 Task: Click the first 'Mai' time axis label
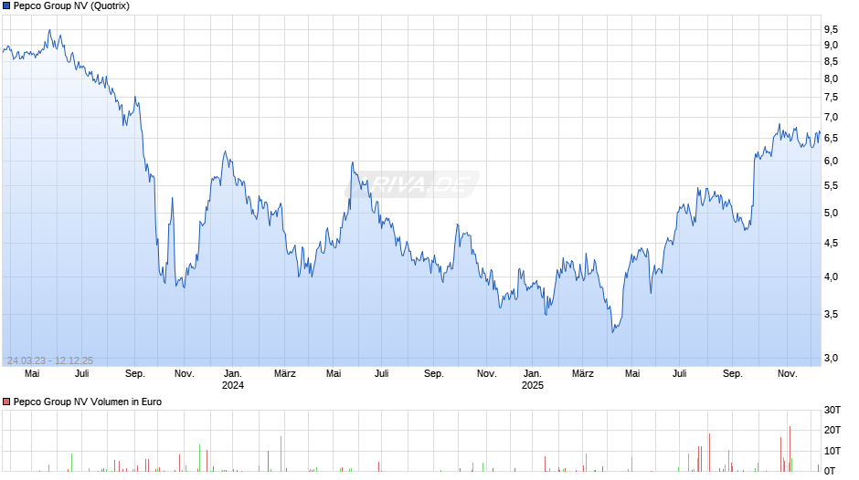click(32, 374)
